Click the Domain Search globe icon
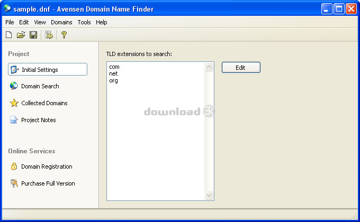This screenshot has width=360, height=222. (x=14, y=86)
